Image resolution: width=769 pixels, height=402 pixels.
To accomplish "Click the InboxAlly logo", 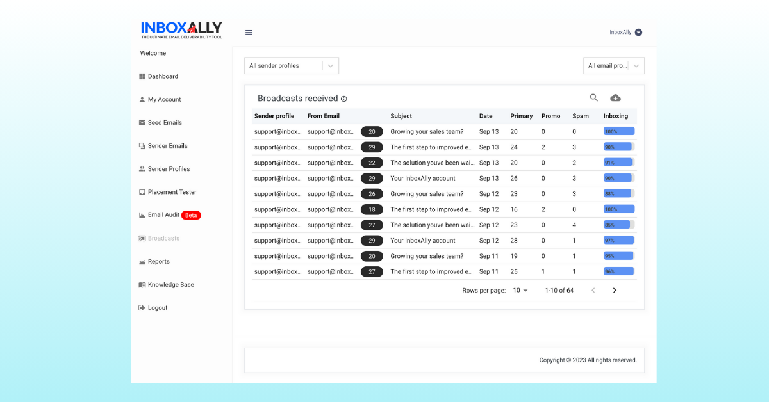I will tap(181, 30).
